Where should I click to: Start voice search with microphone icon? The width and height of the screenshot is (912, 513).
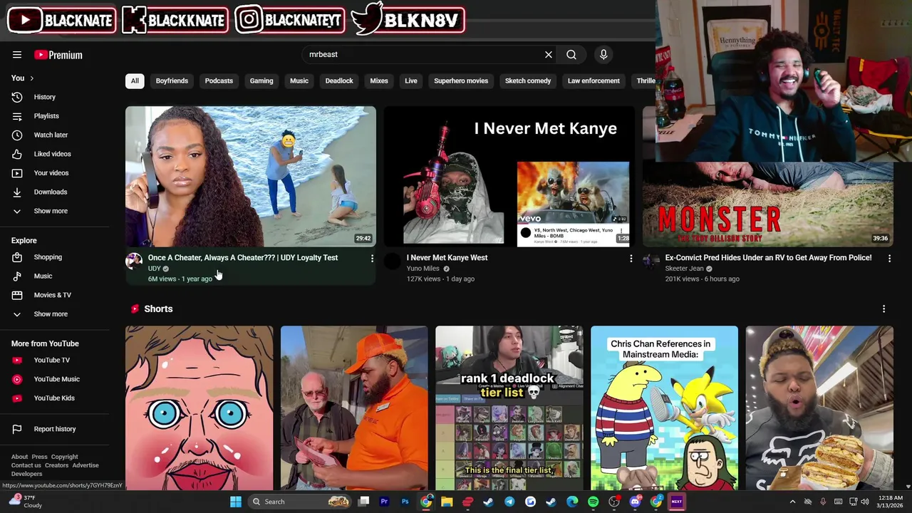tap(603, 54)
